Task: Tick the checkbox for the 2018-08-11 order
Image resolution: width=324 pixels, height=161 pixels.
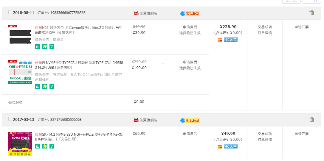Action: pyautogui.click(x=10, y=12)
